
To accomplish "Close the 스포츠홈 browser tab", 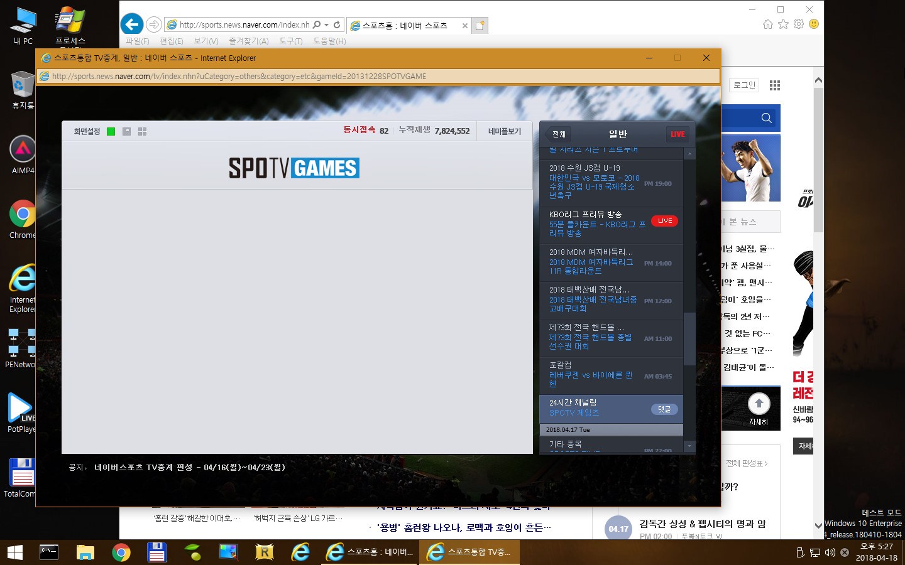I will tap(464, 26).
